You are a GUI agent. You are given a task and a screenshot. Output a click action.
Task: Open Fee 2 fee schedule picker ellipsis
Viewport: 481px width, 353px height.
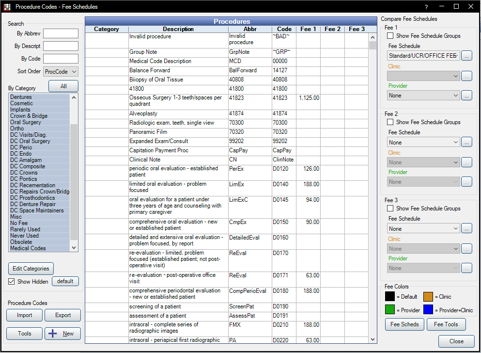(466, 143)
